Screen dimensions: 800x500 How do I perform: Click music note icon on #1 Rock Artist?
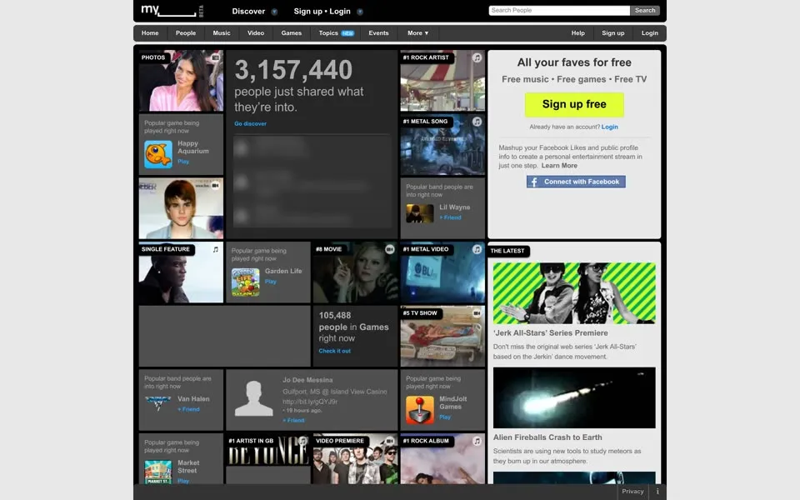point(477,57)
